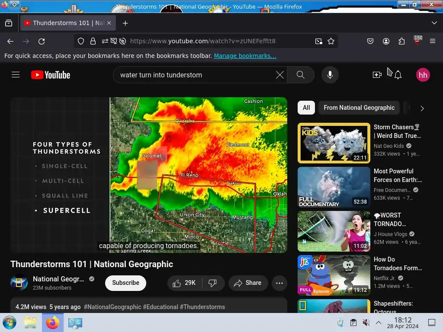Bookmark this page with the star
This screenshot has height=332, width=443.
click(331, 41)
